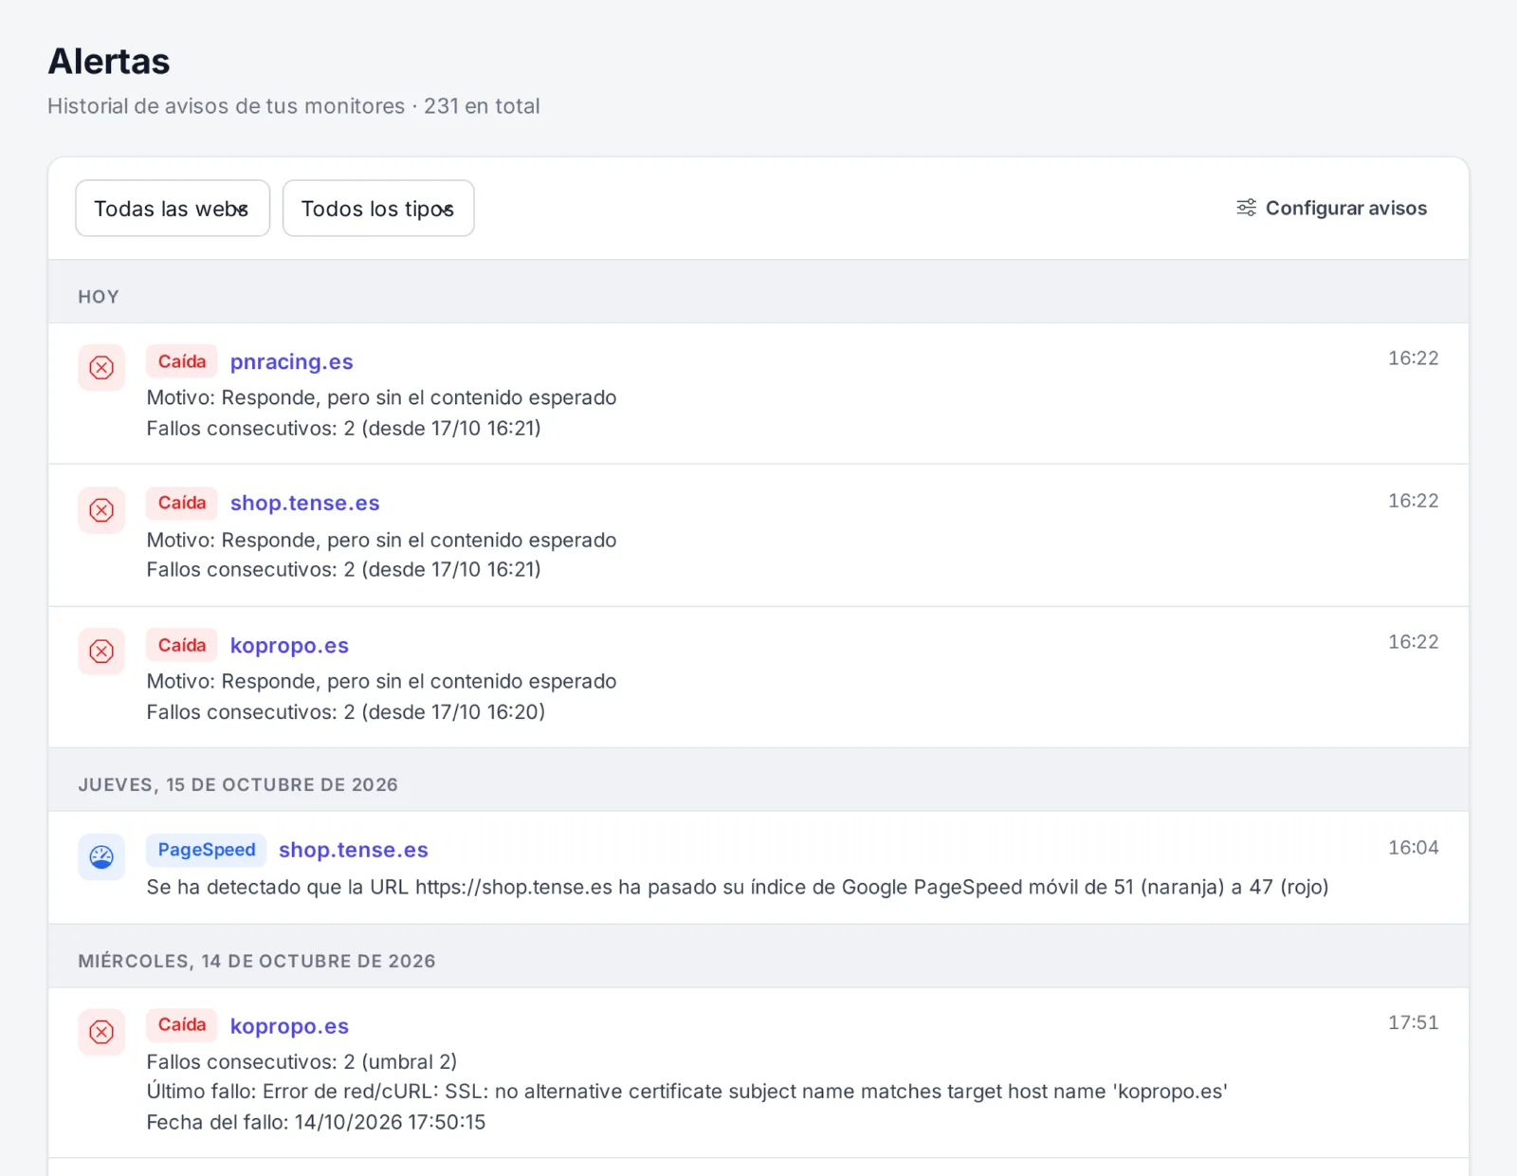The image size is (1517, 1176).
Task: Click the Motivo line under pnracing.es
Action: [381, 398]
